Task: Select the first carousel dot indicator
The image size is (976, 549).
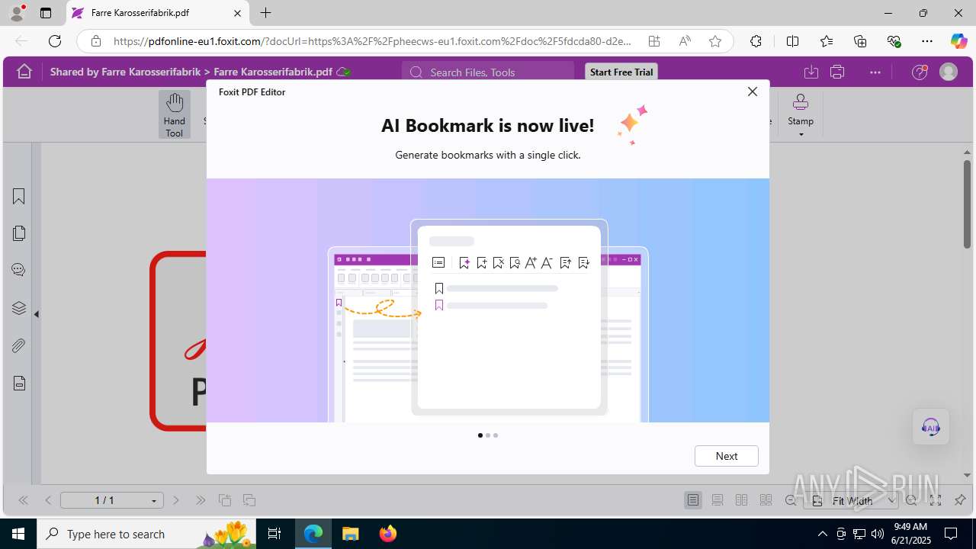Action: point(480,435)
